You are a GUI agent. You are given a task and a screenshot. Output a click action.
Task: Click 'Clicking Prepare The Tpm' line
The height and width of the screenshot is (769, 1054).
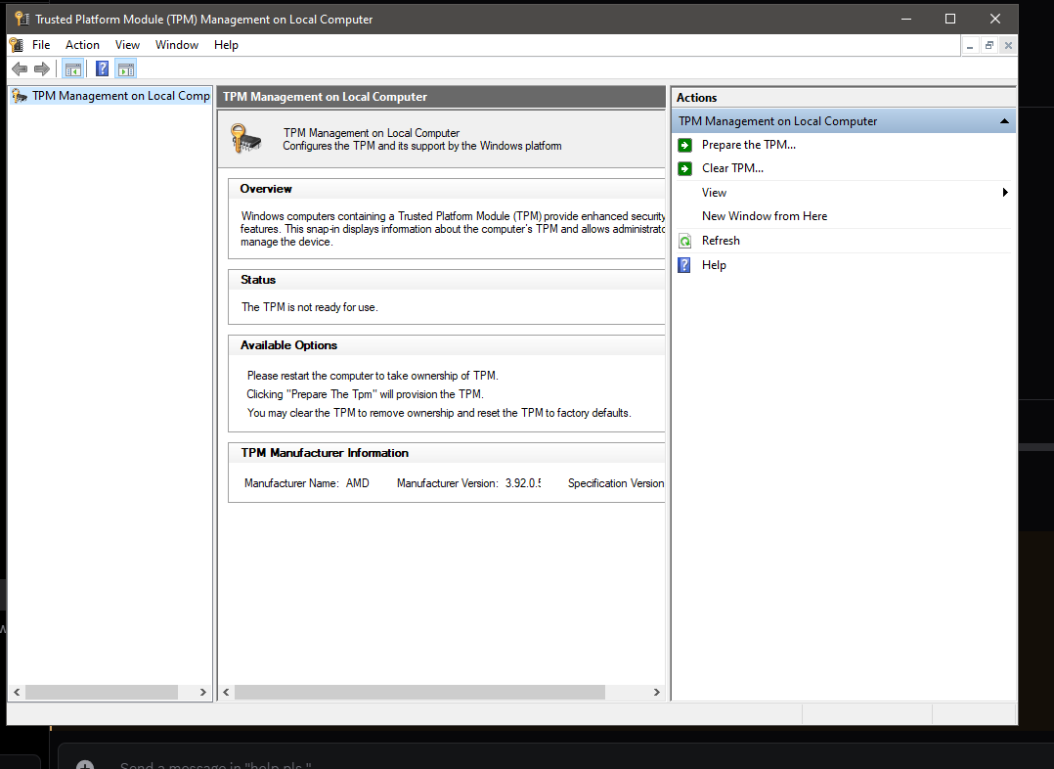coord(365,394)
